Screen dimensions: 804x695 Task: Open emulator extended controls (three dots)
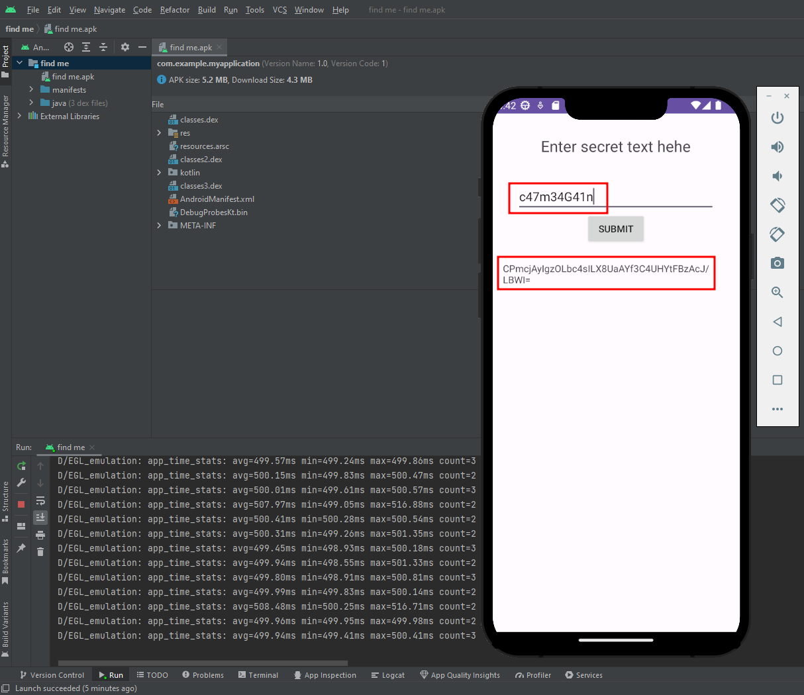pos(778,409)
